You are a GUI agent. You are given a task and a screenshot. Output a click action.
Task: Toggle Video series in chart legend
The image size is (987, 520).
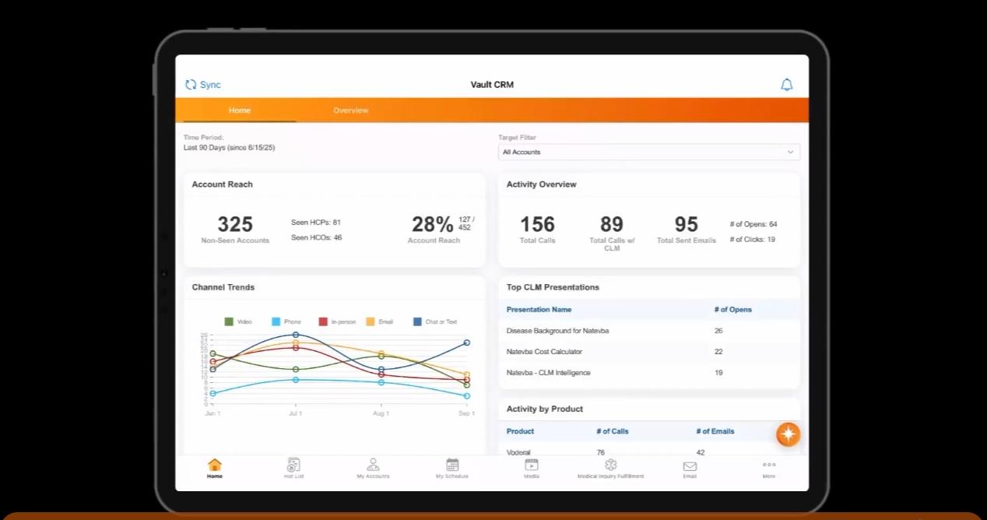click(238, 321)
